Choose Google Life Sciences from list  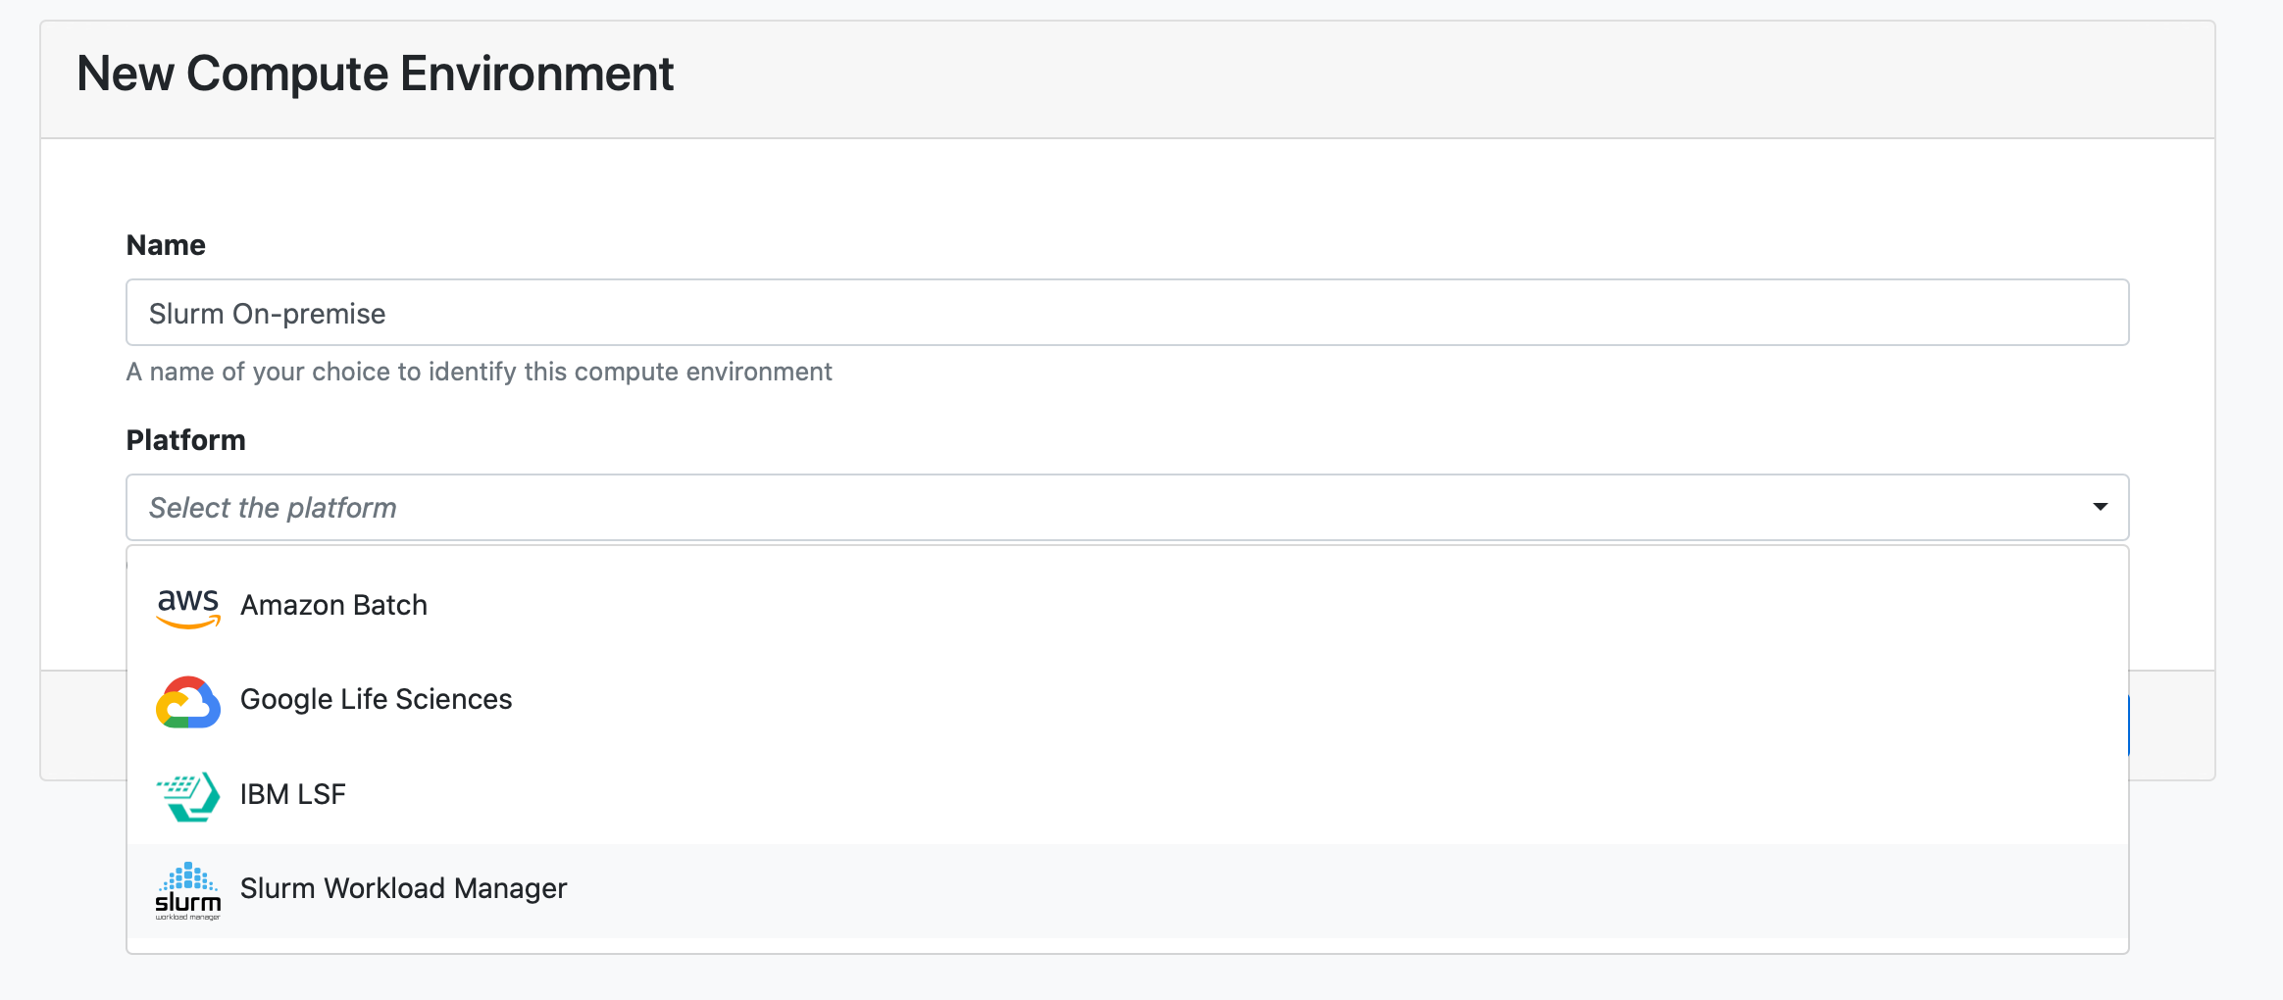pos(376,700)
